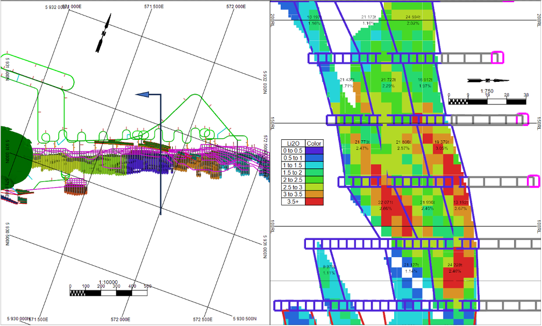Click the 24 594t 2.02% stope label
Screen dimensions: 542x326
pos(413,20)
